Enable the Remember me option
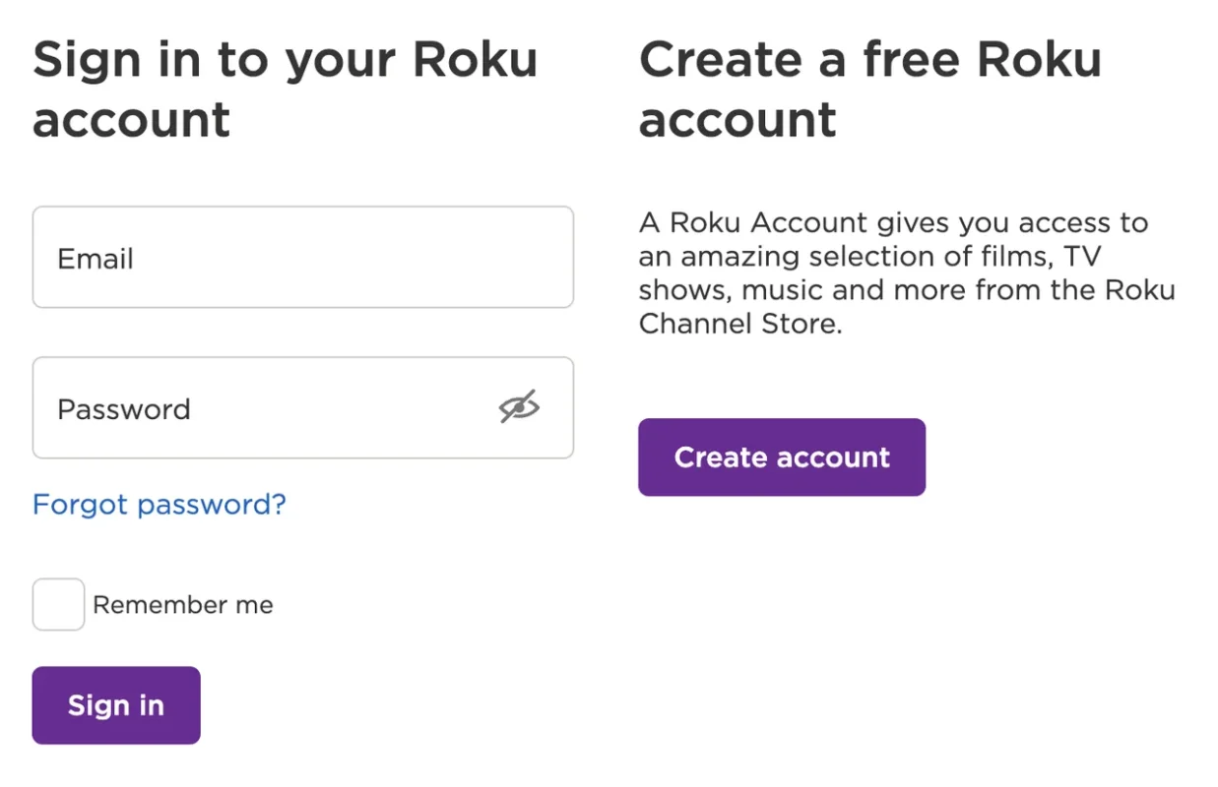This screenshot has height=787, width=1218. click(x=58, y=604)
